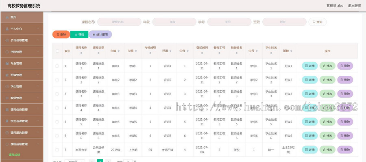Click the 查询 search button
This screenshot has width=366, height=162.
(318, 22)
